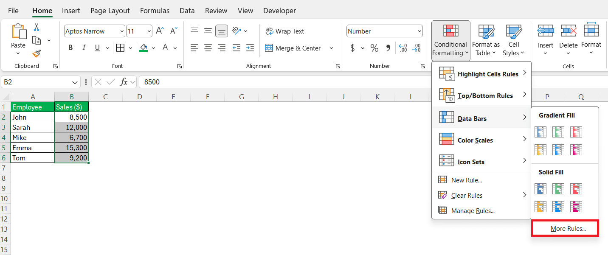The image size is (608, 255).
Task: Open the Number format dropdown
Action: click(419, 31)
